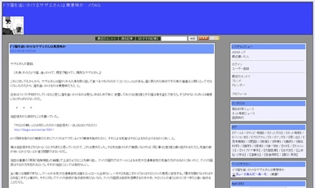Select the ネット規制 tag

(294, 133)
